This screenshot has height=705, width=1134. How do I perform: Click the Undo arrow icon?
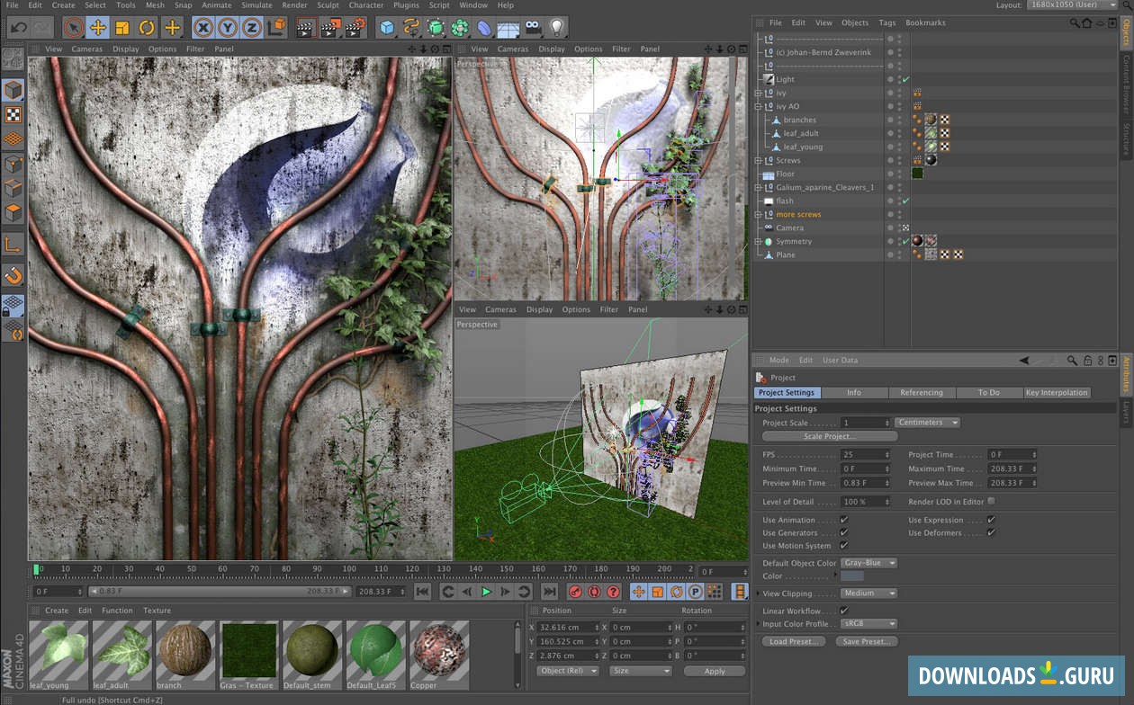(18, 28)
